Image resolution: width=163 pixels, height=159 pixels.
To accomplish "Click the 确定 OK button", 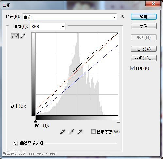I will pos(144,17).
